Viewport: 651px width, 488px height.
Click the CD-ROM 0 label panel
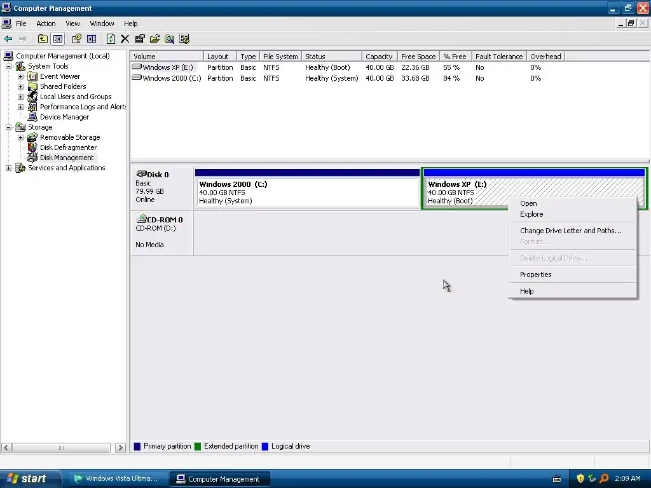coord(162,233)
